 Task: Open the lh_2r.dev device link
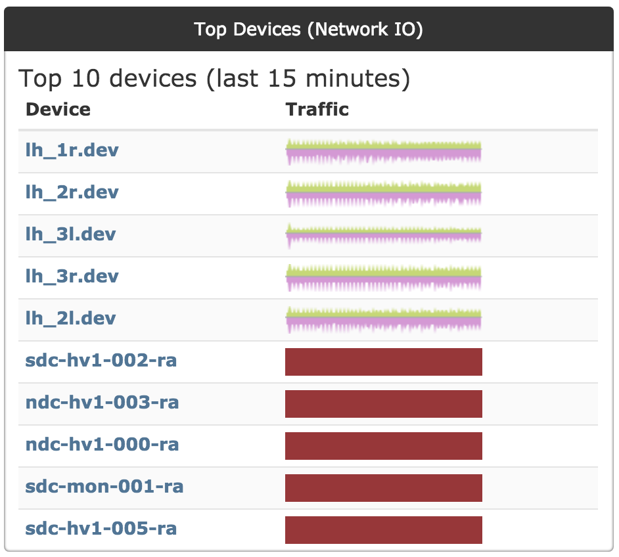pyautogui.click(x=72, y=192)
